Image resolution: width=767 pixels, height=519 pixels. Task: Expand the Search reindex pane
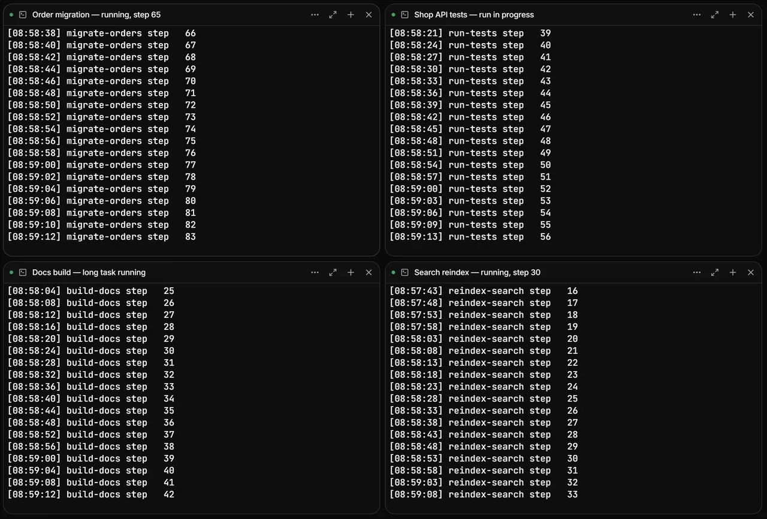pyautogui.click(x=715, y=272)
